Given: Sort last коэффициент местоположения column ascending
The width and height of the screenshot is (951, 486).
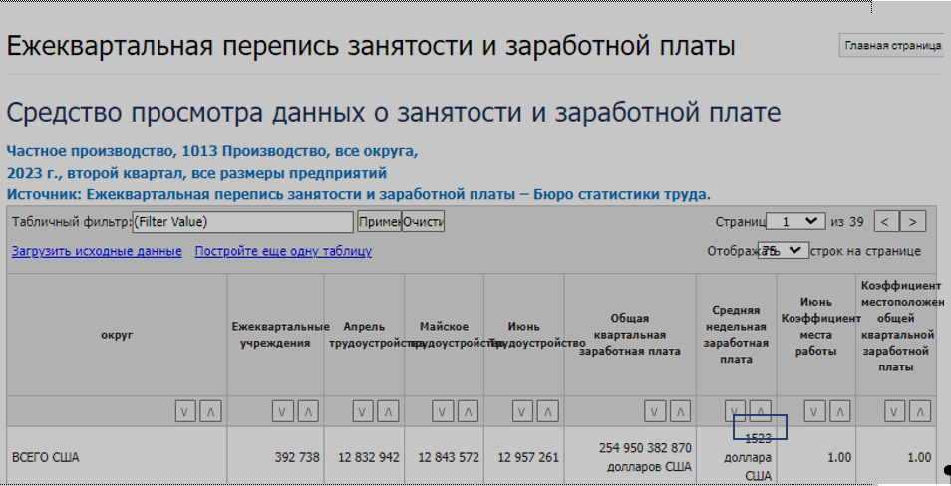Looking at the screenshot, I should [x=920, y=410].
